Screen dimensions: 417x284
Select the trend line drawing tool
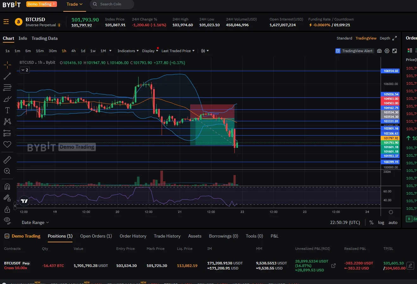tap(7, 76)
